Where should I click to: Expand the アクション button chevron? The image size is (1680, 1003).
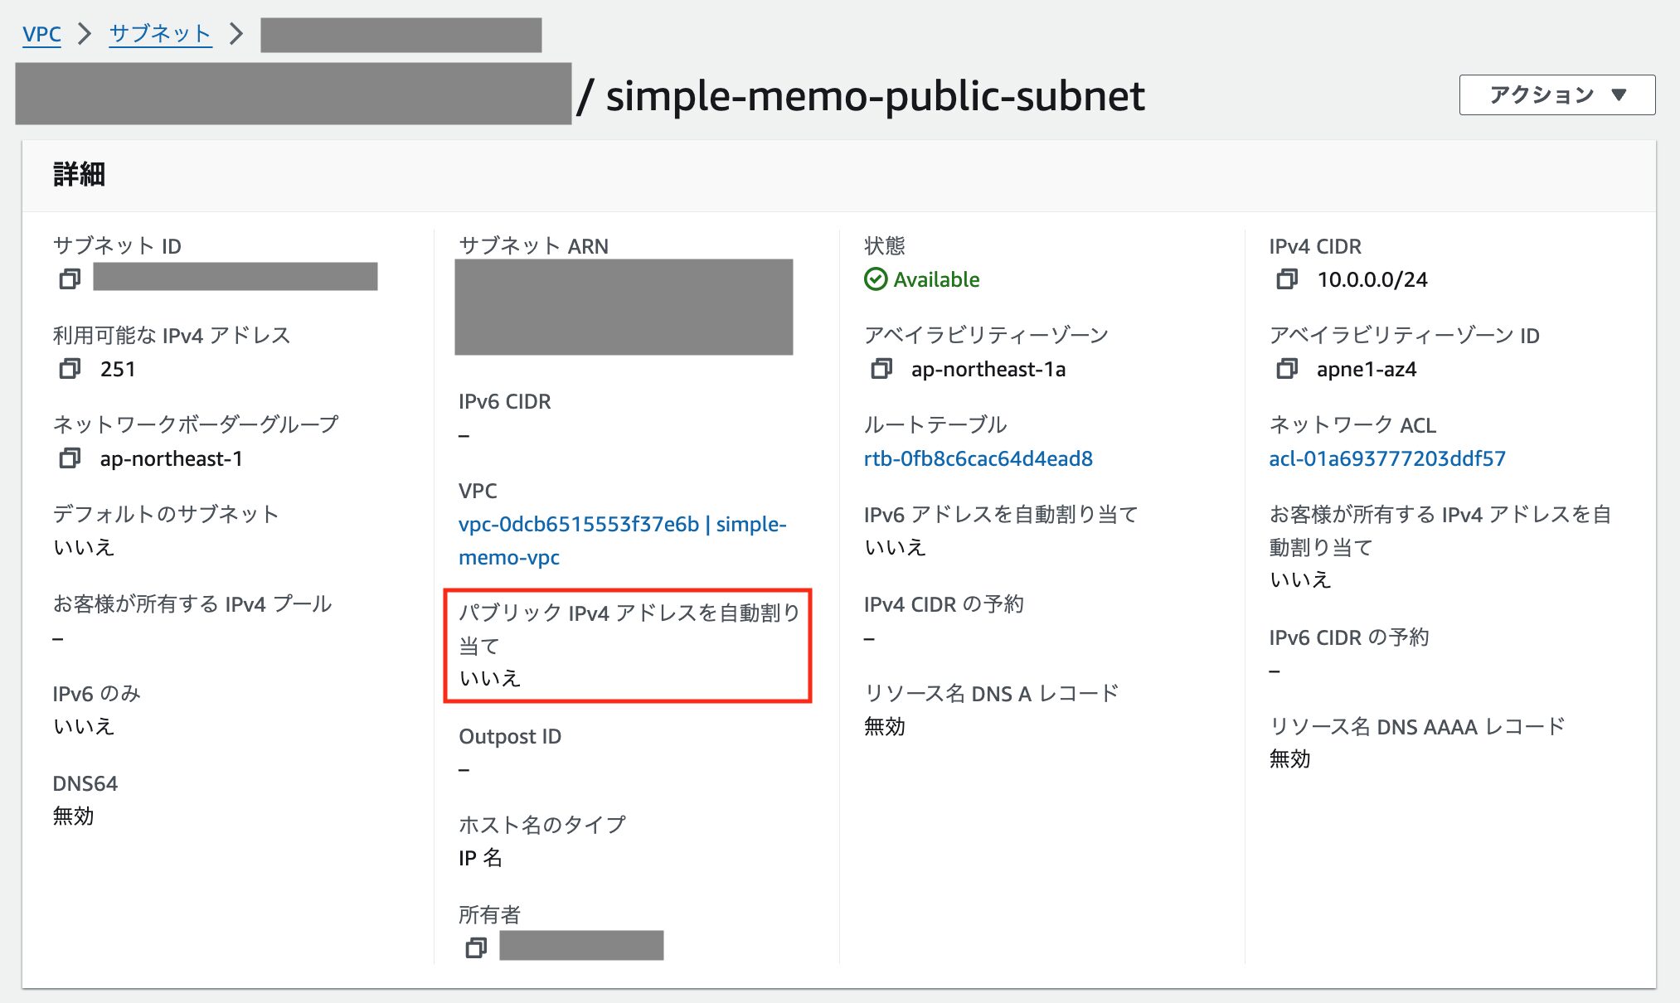click(1619, 94)
